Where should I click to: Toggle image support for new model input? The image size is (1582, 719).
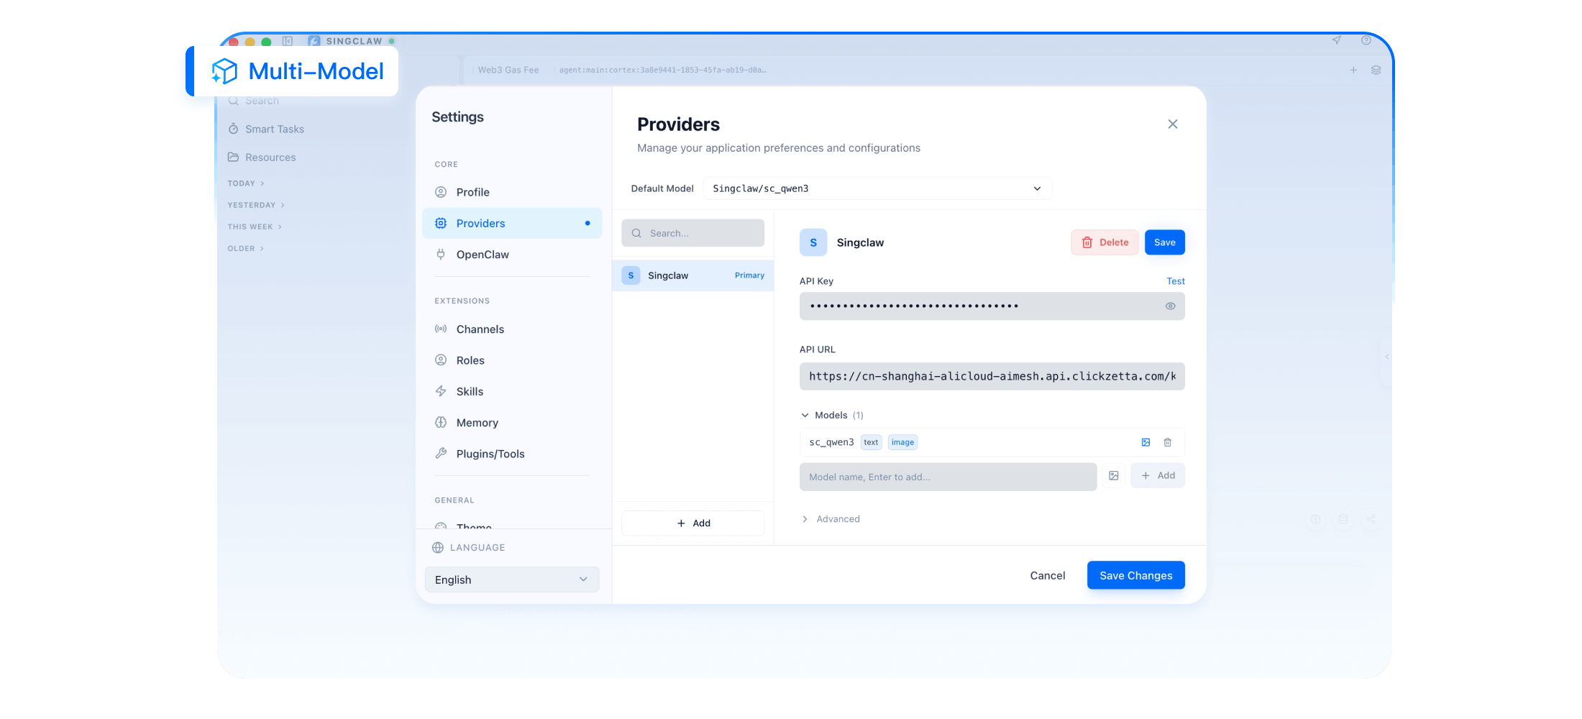[1113, 476]
